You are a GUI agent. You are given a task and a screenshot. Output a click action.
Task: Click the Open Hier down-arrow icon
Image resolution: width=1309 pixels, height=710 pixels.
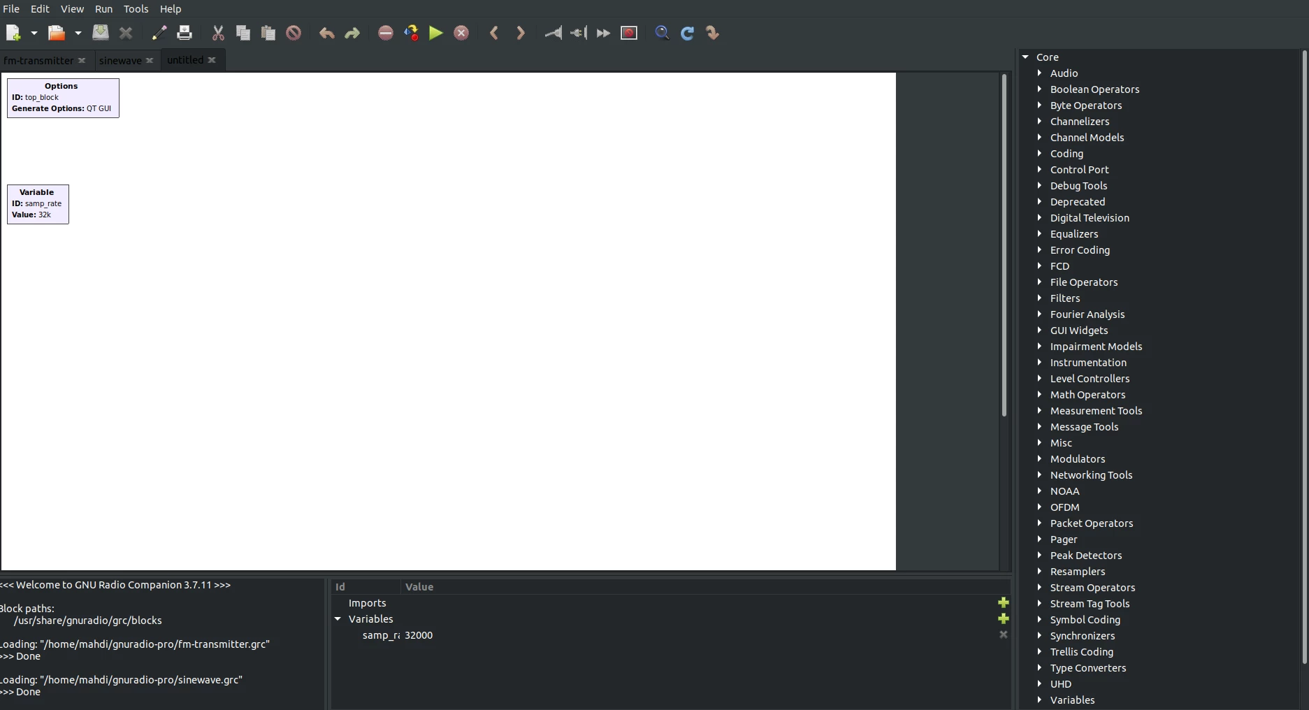[713, 33]
